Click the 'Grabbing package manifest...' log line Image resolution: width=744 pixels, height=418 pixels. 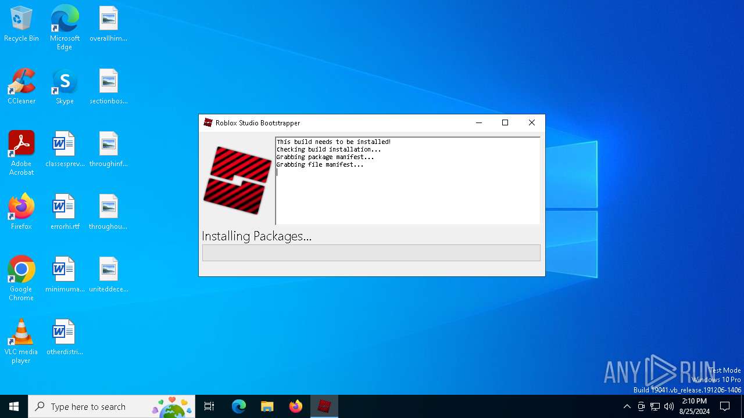[325, 157]
